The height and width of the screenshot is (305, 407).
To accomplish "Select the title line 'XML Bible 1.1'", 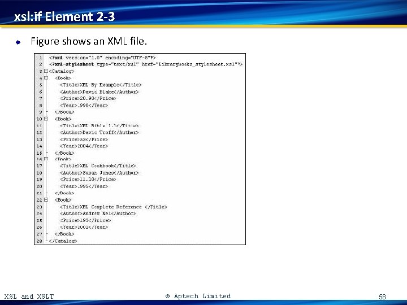I will (99, 126).
